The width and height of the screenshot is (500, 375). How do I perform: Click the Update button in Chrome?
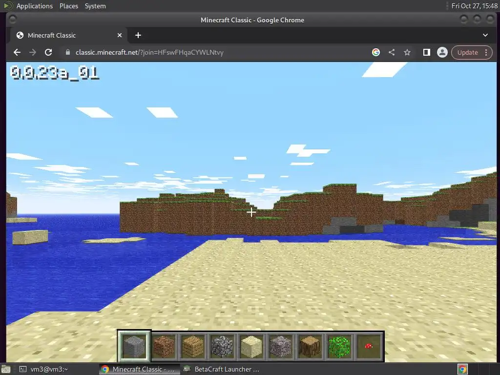(467, 52)
